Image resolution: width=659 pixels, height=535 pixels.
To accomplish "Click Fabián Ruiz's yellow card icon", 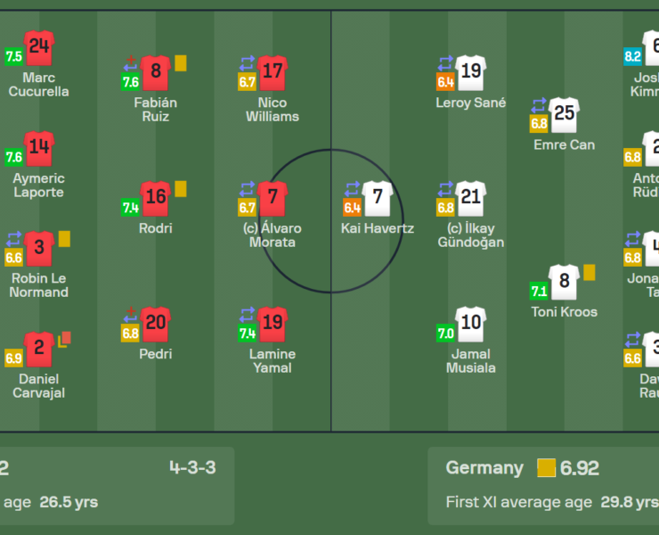I will [181, 63].
